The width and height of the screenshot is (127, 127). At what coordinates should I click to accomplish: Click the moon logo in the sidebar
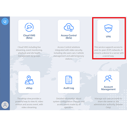click(x=5, y=22)
